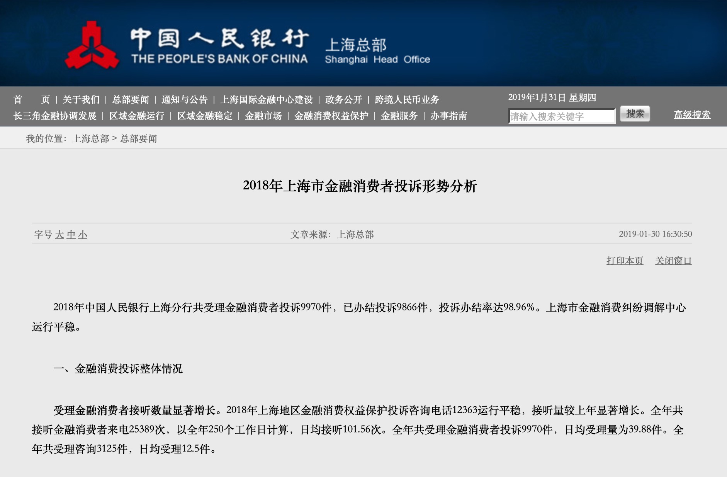Select 上海国际金融中心建设 menu item
The height and width of the screenshot is (477, 727).
267,100
